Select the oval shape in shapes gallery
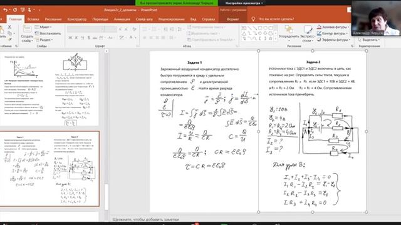This screenshot has height=225, width=401. click(x=266, y=27)
